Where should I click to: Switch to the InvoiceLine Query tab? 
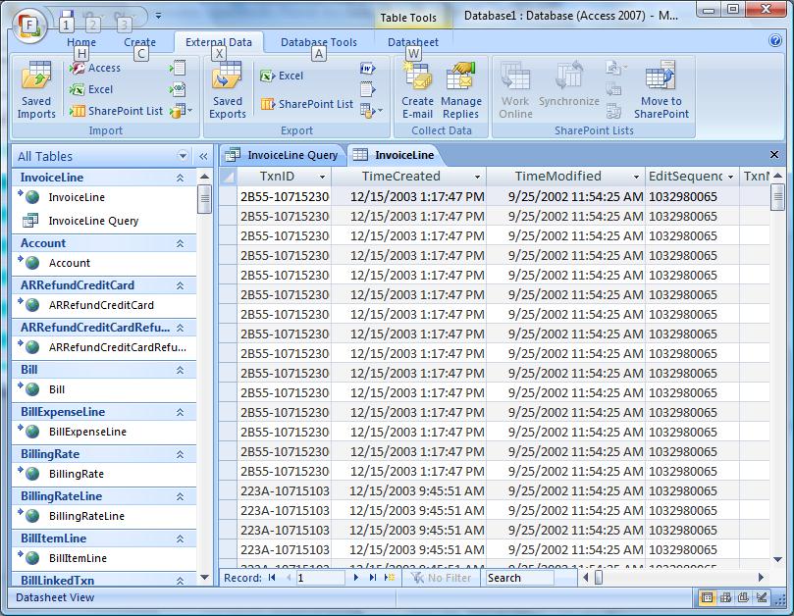(283, 155)
